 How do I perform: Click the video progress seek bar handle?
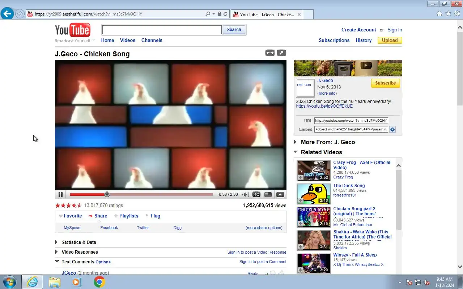click(x=107, y=194)
